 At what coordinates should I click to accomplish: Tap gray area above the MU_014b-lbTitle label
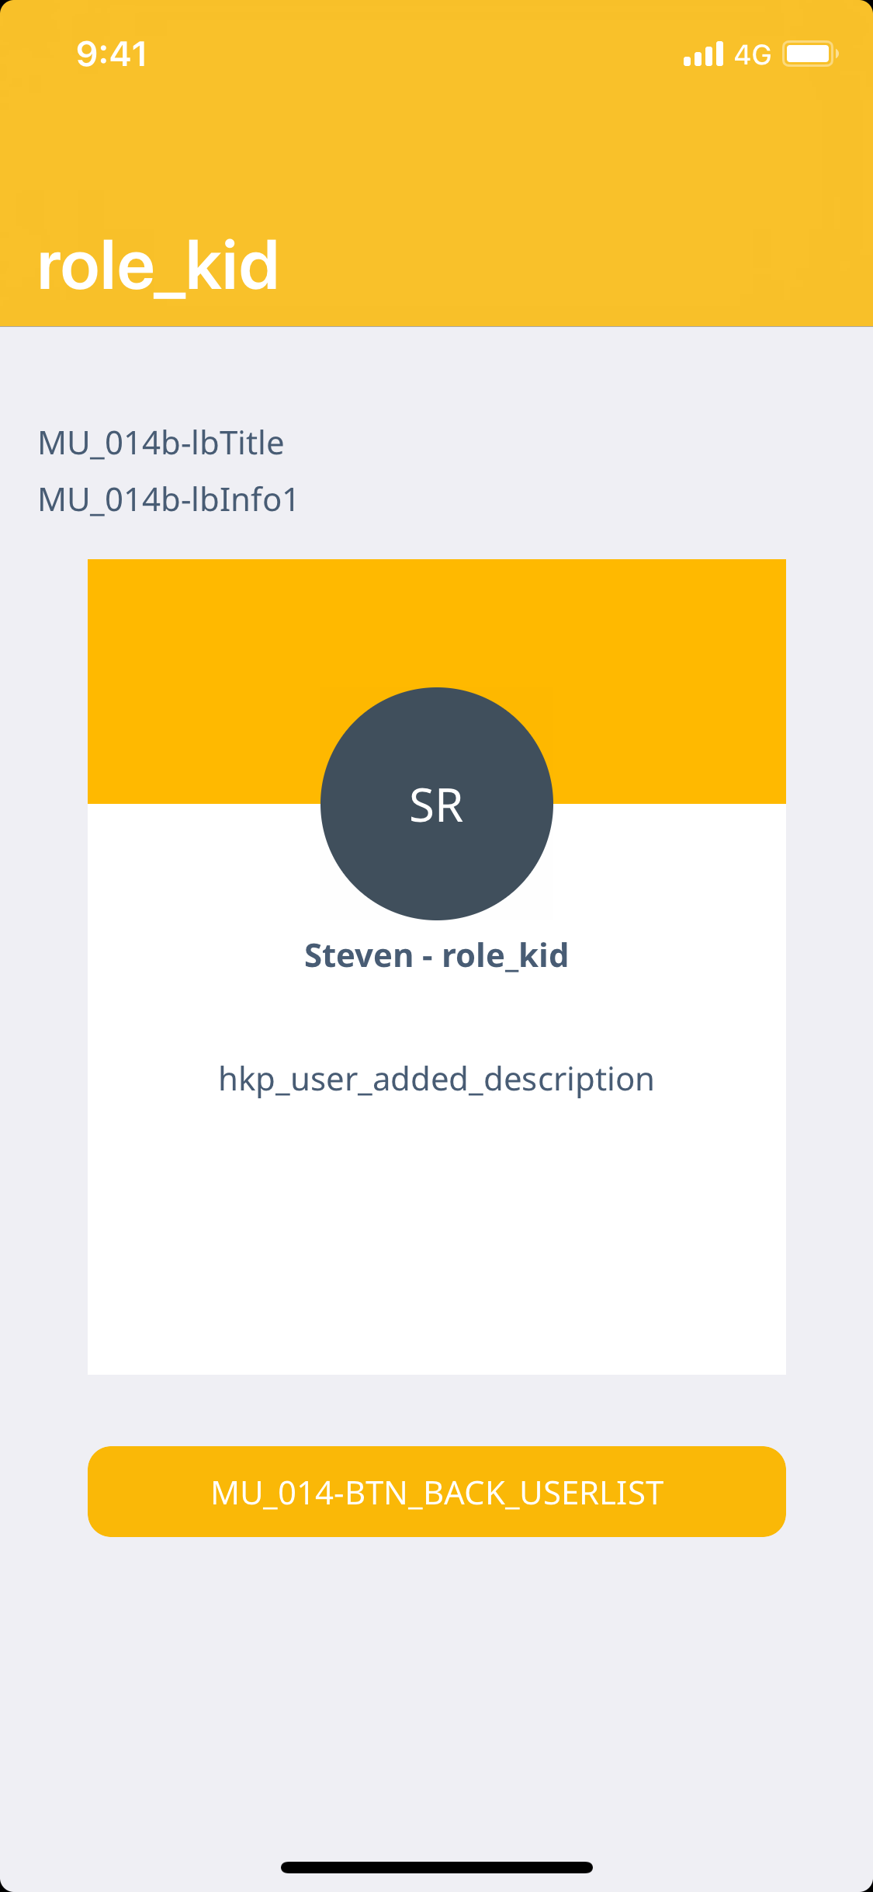(437, 373)
